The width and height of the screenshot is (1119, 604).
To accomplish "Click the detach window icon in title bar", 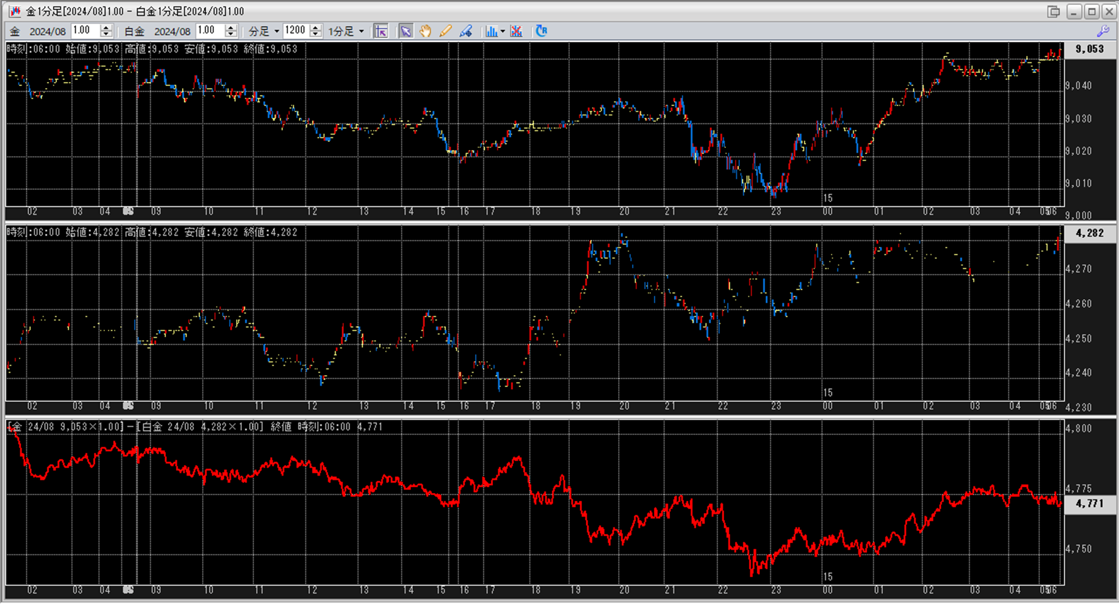I will click(x=1053, y=11).
